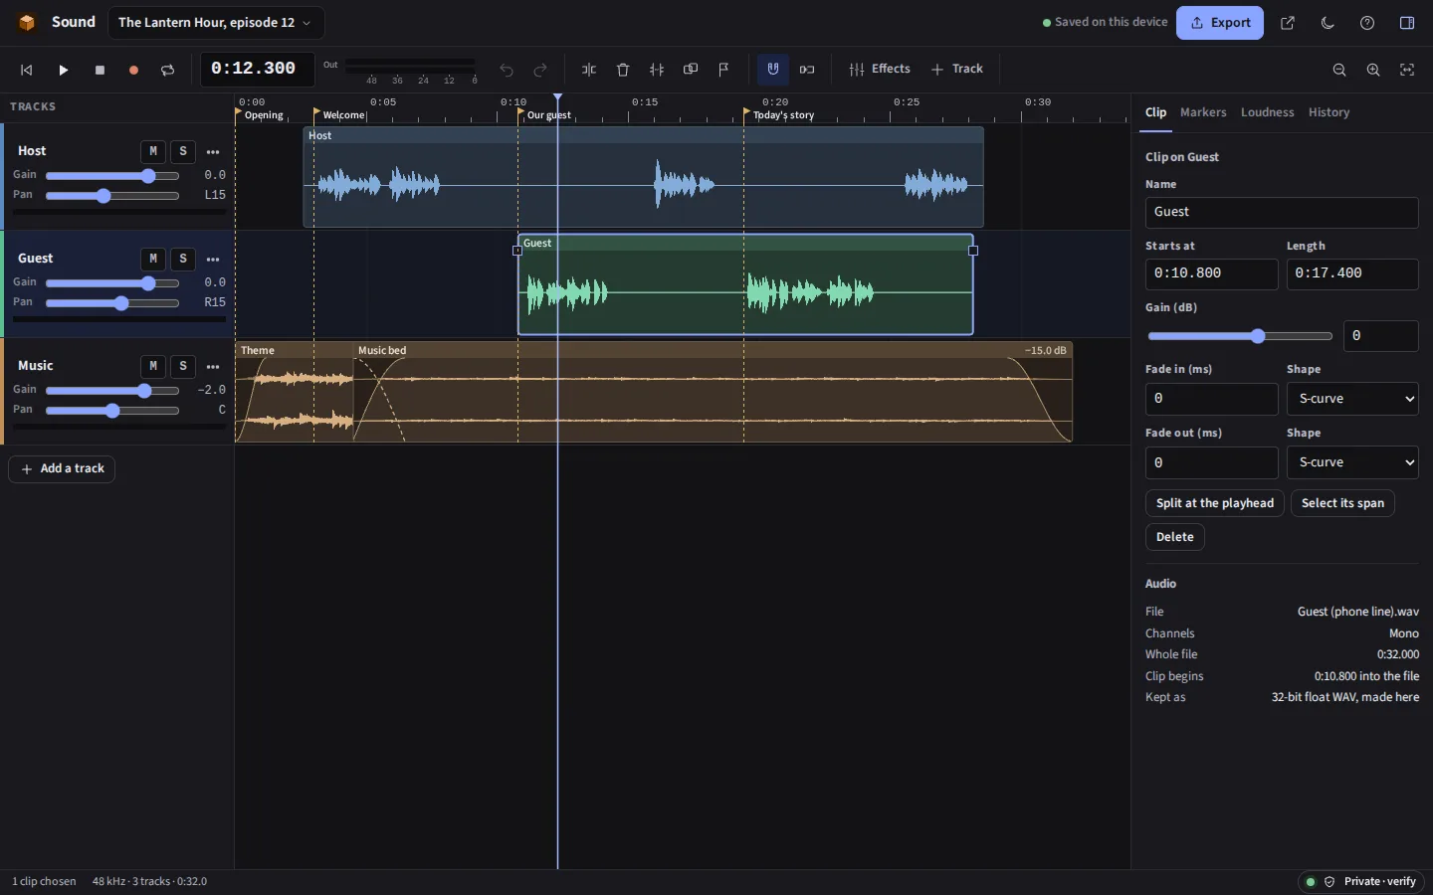Open the Fade out Shape dropdown
This screenshot has height=895, width=1433.
click(x=1352, y=462)
